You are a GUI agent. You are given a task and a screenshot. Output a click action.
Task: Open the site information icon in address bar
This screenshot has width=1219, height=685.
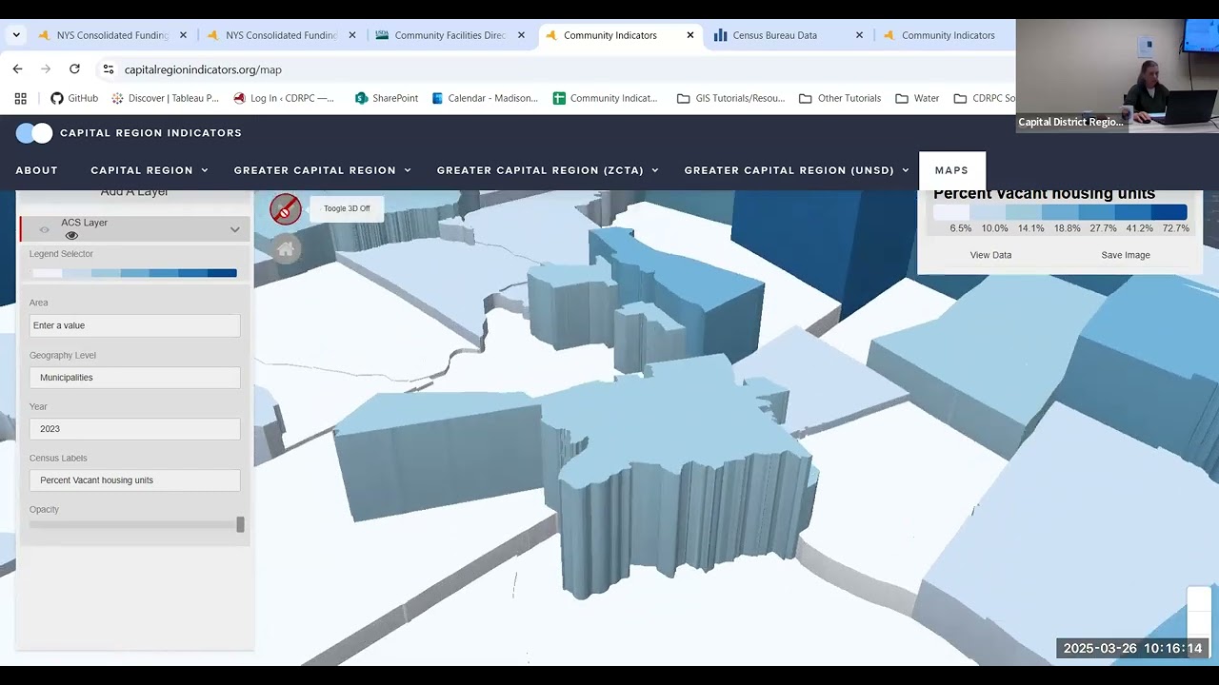coord(109,69)
